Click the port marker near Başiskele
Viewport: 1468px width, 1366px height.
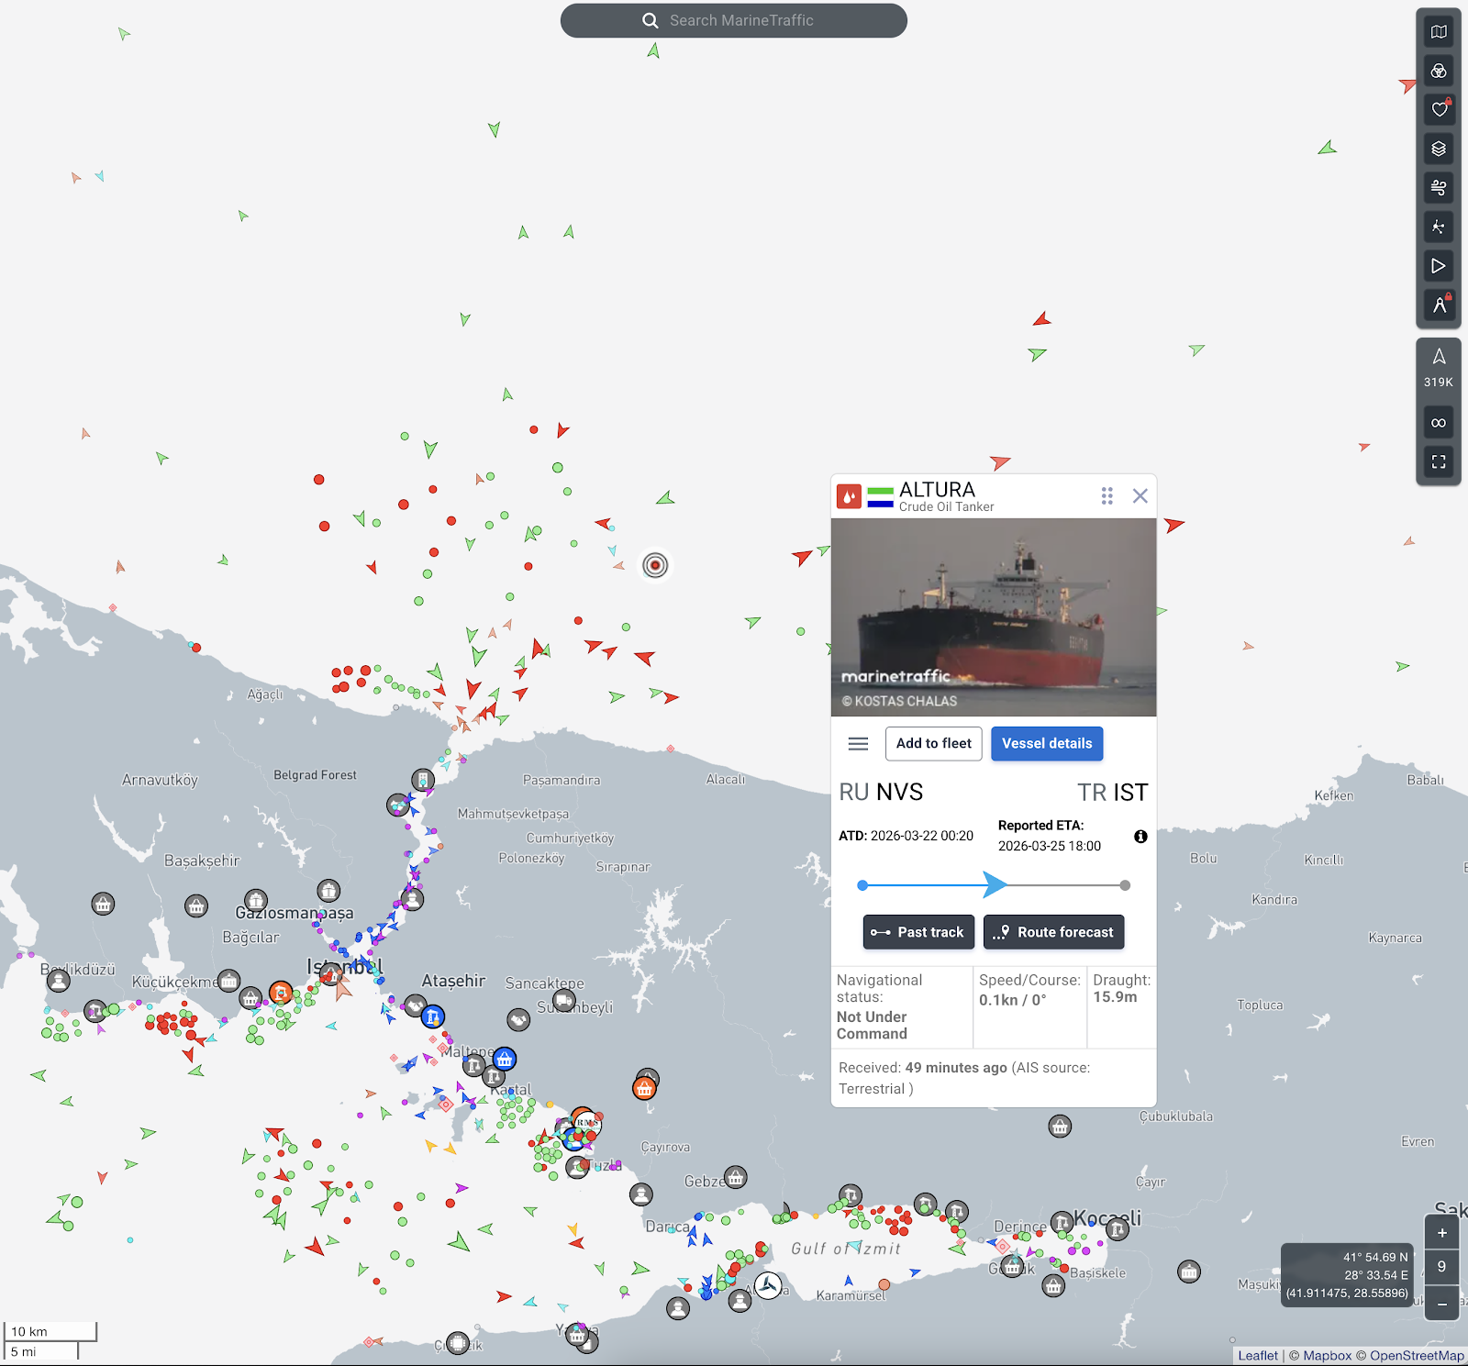coord(1054,1286)
